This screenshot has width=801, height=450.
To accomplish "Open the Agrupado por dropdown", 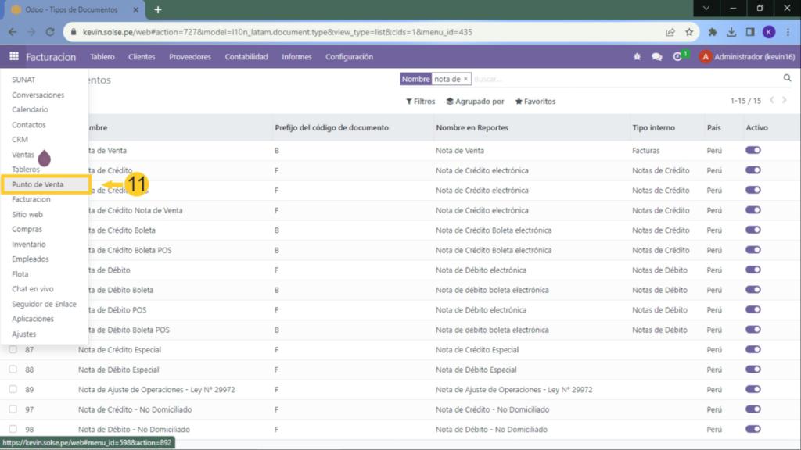I will coord(475,102).
